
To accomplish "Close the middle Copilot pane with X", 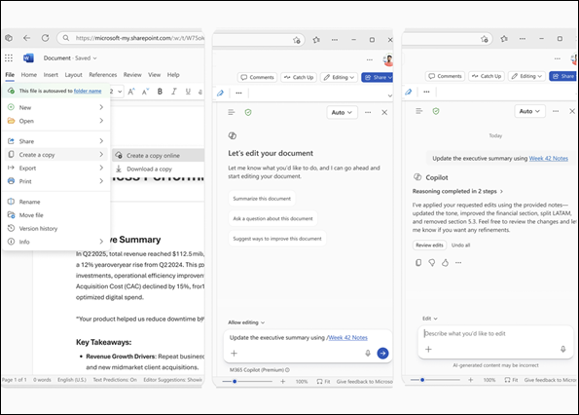I will coord(384,112).
